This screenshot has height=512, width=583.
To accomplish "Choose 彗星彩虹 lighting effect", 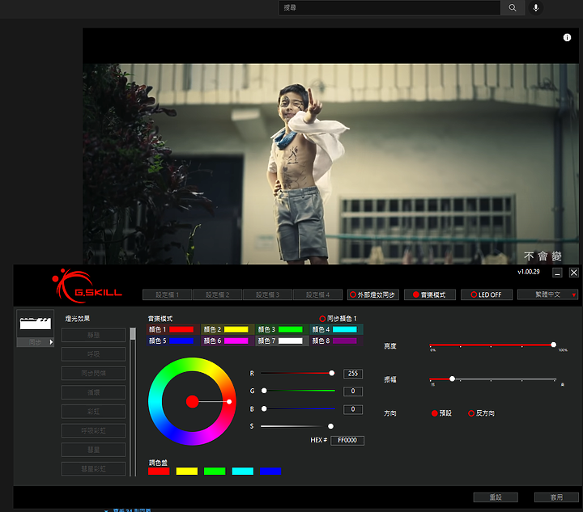I will click(x=93, y=469).
